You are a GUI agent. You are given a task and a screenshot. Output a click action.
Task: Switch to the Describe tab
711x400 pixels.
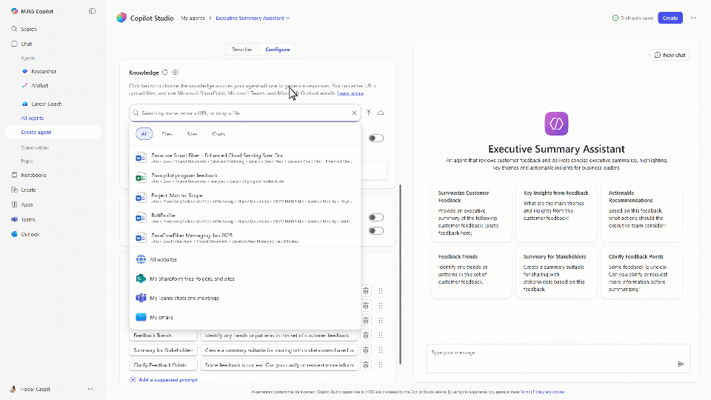(x=241, y=50)
